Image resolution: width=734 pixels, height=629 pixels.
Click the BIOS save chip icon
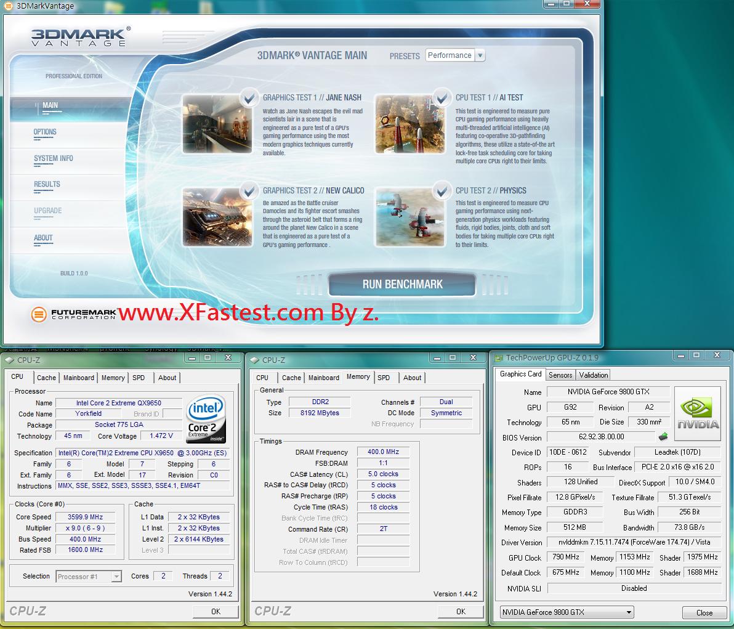663,437
